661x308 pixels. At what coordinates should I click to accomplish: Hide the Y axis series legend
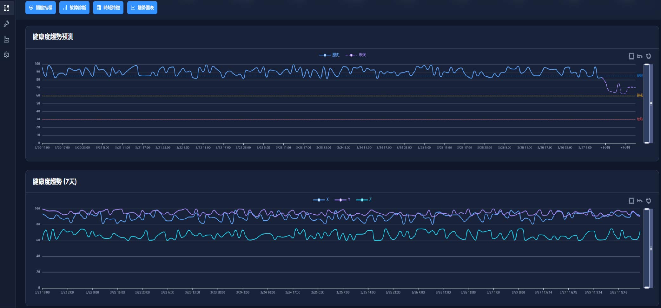(342, 200)
